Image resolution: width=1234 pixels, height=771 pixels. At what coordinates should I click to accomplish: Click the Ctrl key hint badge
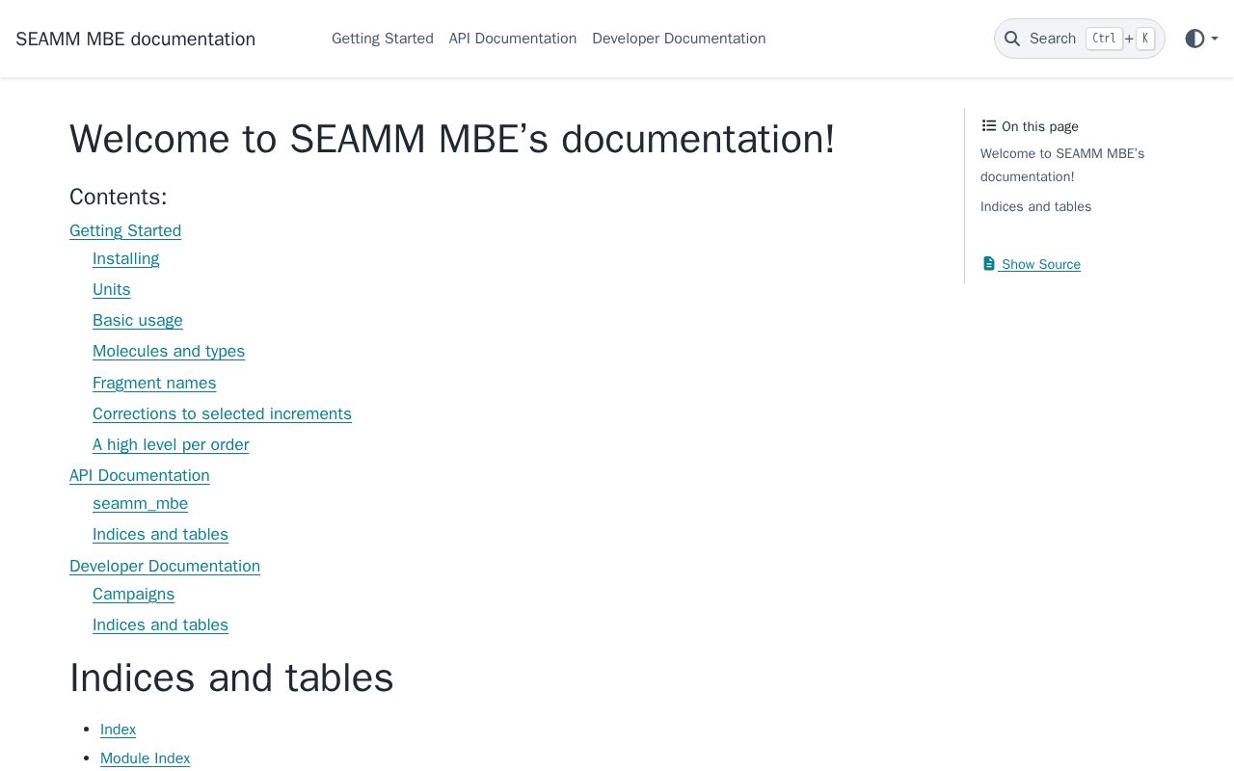[1104, 39]
